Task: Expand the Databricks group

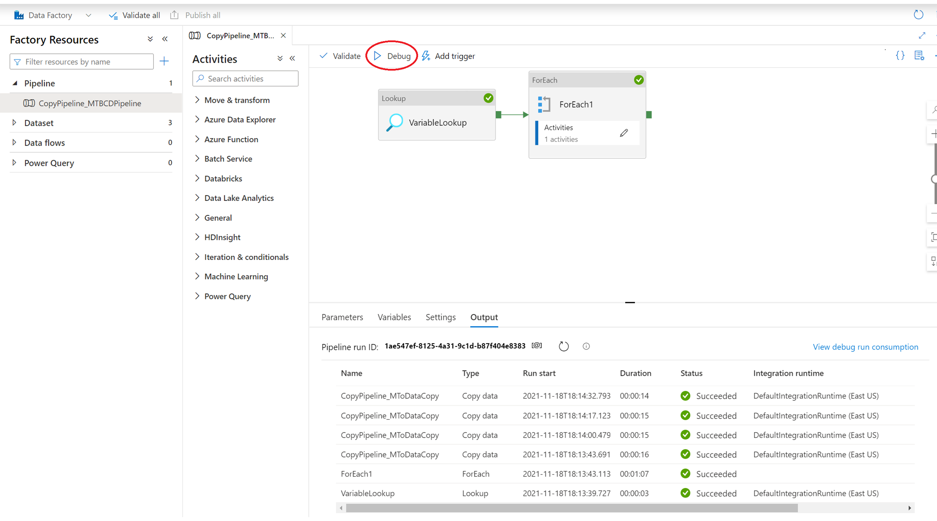Action: [x=197, y=178]
